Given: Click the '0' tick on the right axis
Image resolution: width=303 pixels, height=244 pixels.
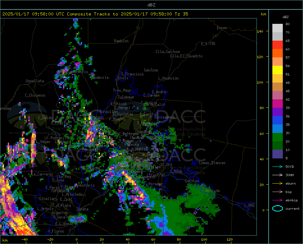Looking at the screenshot, I should pos(263,210).
